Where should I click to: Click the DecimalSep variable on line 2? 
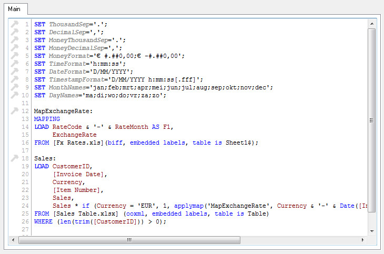pos(67,32)
